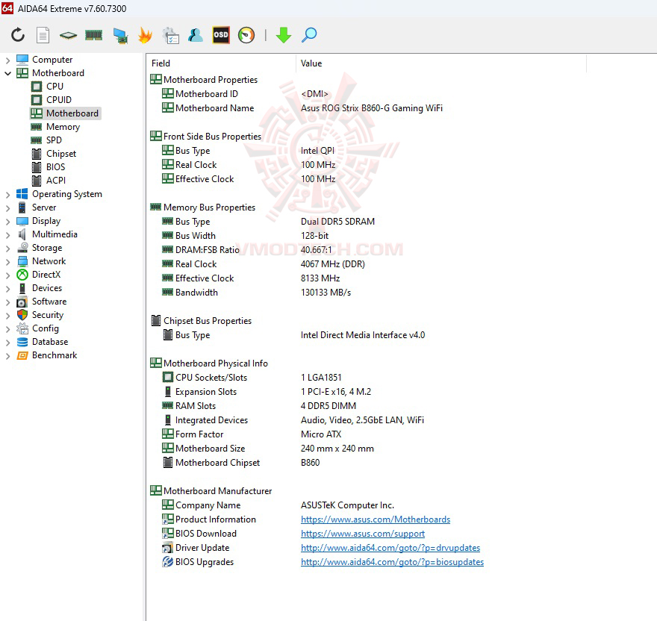
Task: Expand the Devices tree node
Action: click(7, 288)
